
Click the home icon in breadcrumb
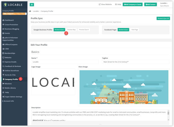pyautogui.click(x=30, y=11)
